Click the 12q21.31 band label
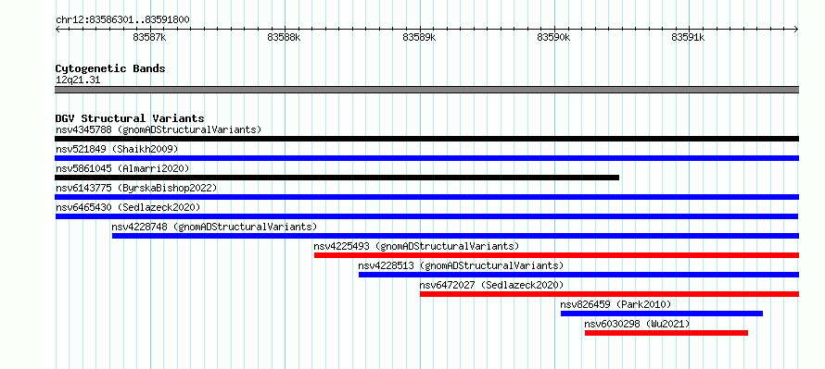Screen dimensions: 825x369 coord(78,80)
